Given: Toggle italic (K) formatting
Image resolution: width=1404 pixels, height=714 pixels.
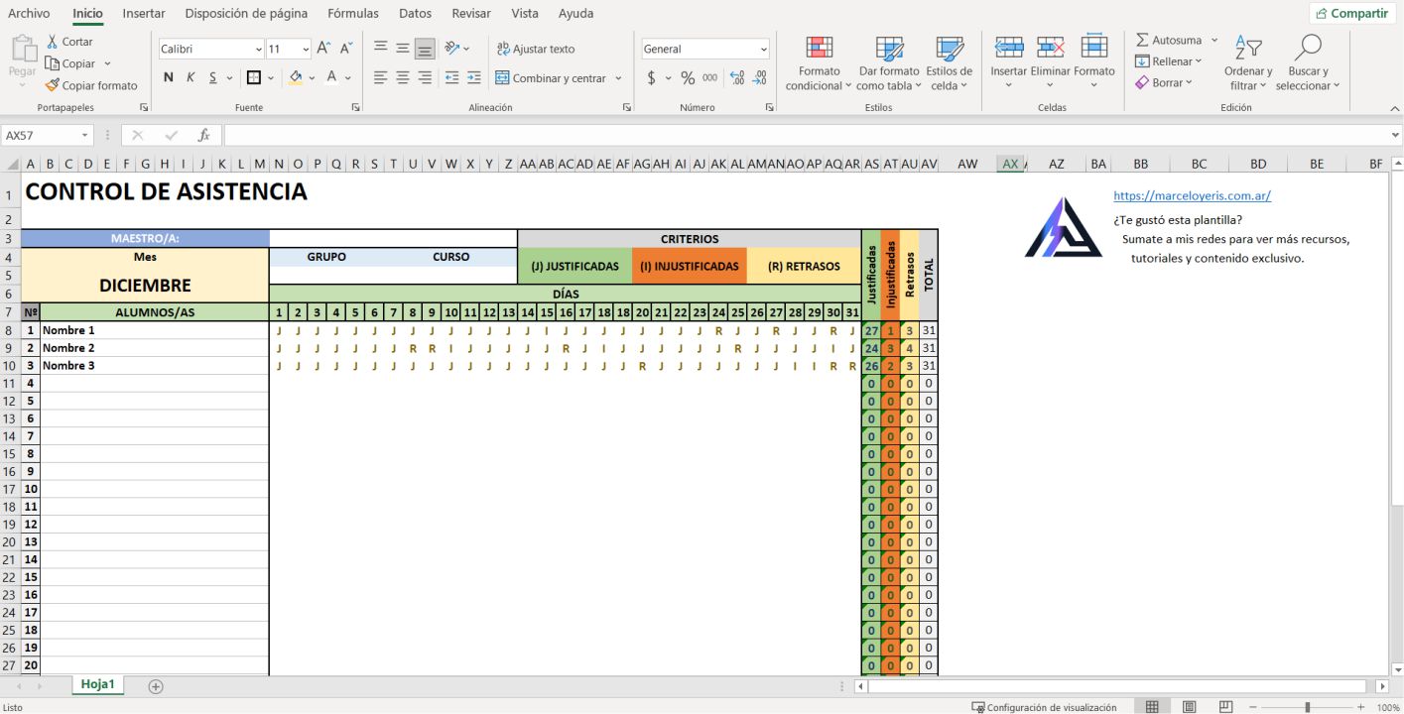Looking at the screenshot, I should click(x=191, y=77).
